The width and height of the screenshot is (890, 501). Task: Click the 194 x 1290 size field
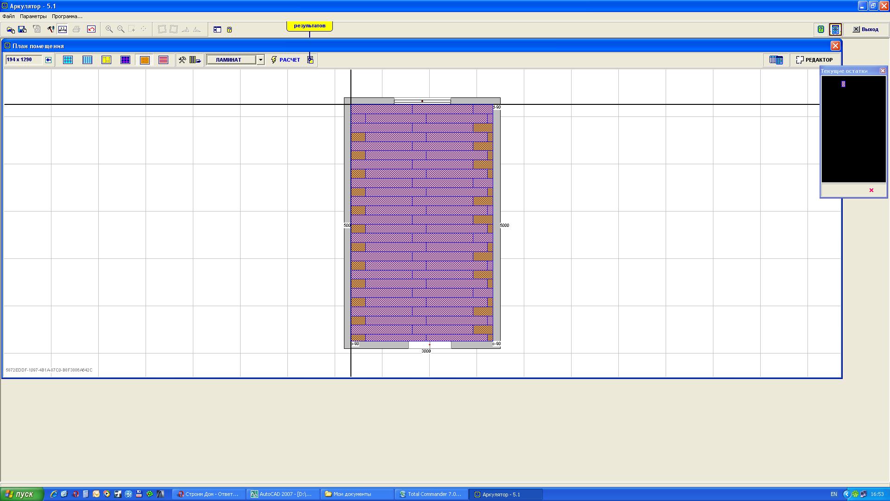(x=23, y=60)
